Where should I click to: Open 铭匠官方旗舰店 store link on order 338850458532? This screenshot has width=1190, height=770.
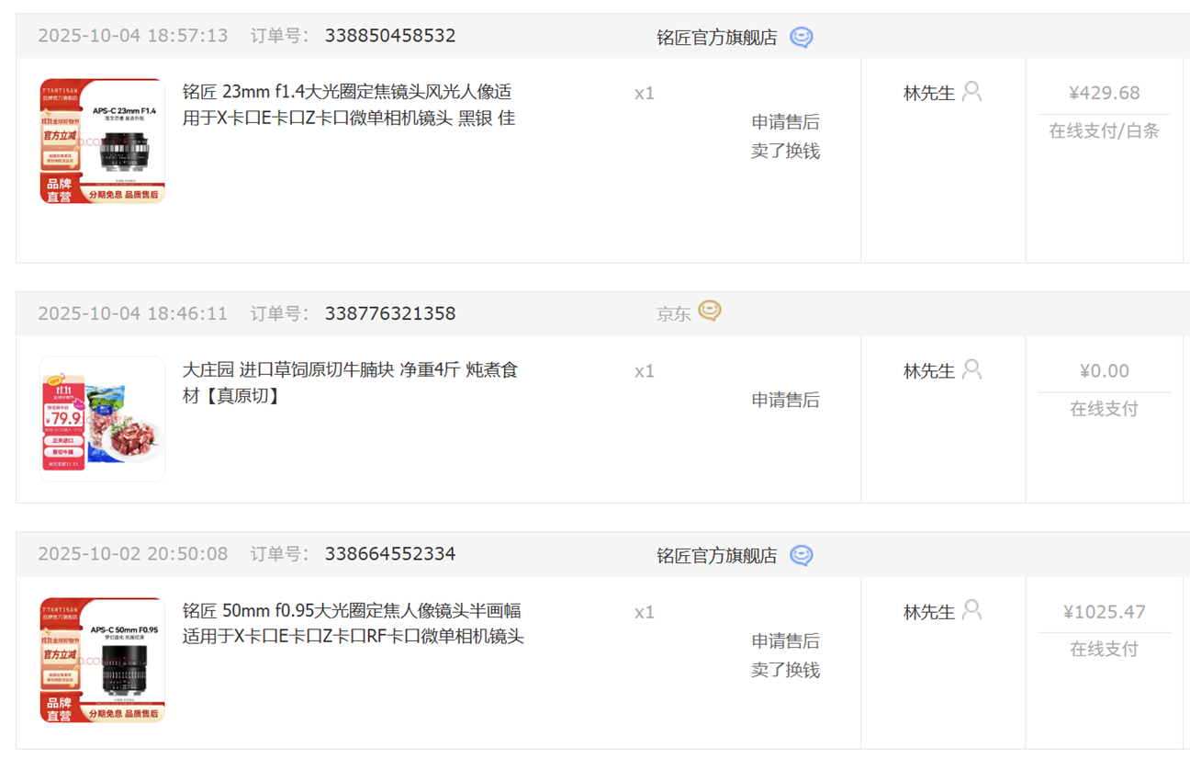716,38
